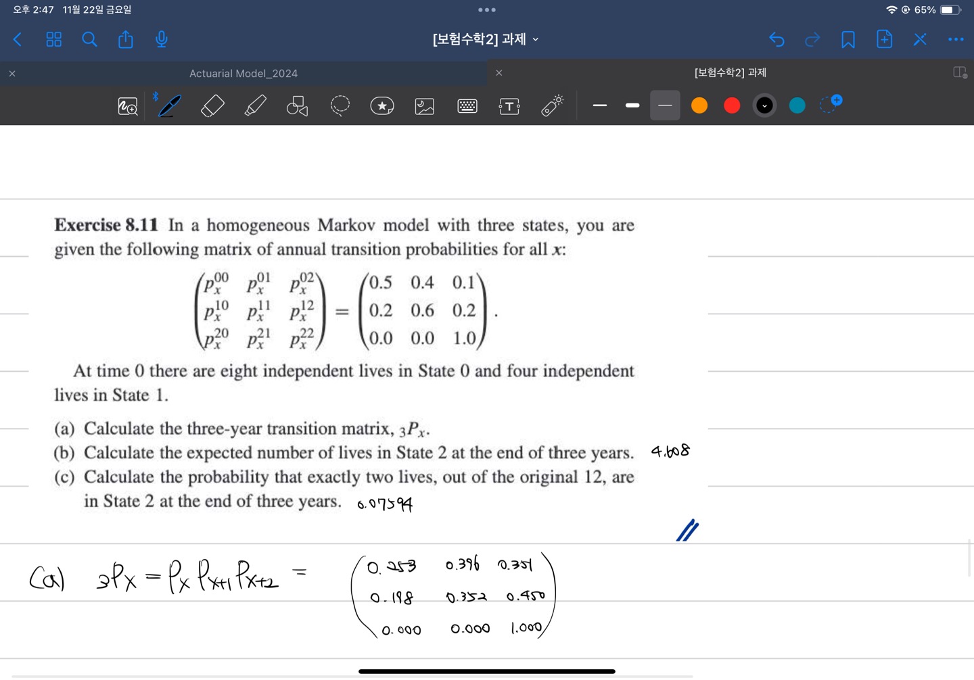
Task: Open the keyboard typing tool
Action: [x=467, y=106]
